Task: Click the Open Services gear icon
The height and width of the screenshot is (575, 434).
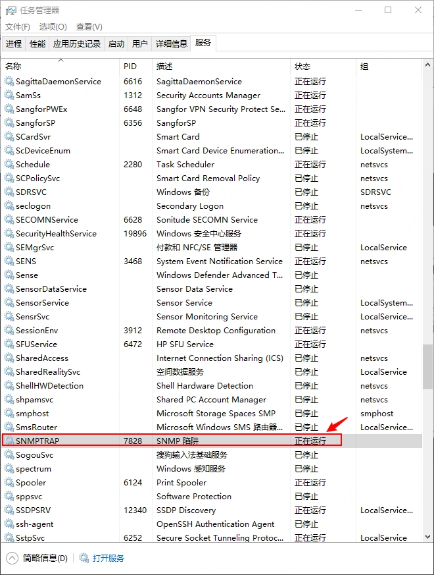Action: tap(84, 558)
